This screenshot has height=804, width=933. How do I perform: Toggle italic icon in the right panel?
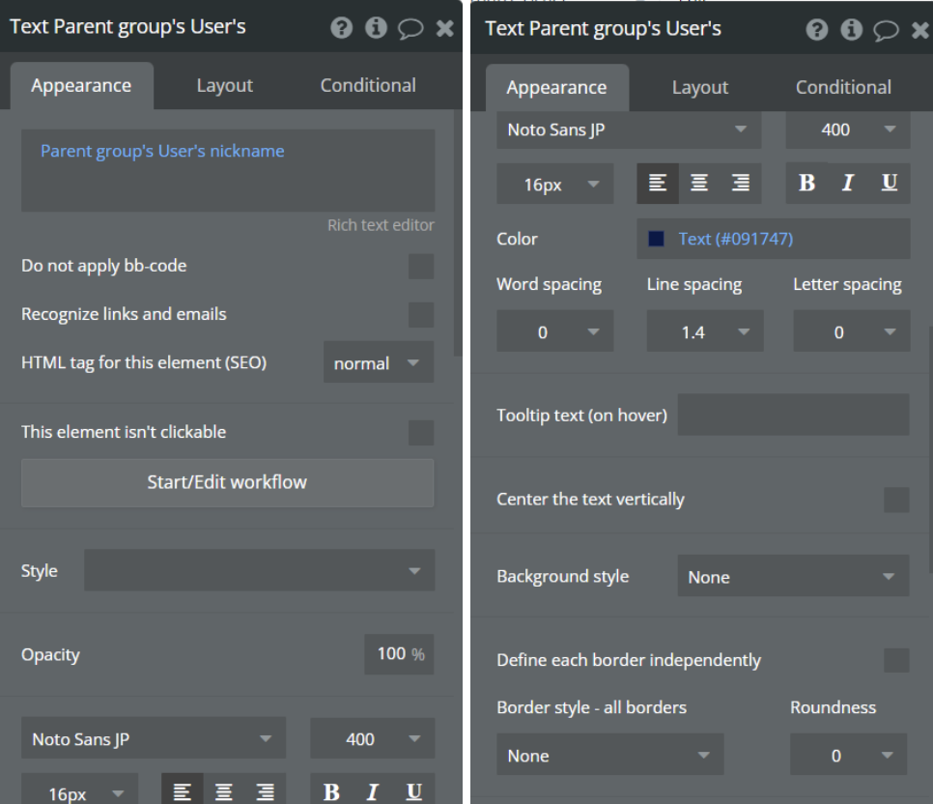(x=848, y=184)
